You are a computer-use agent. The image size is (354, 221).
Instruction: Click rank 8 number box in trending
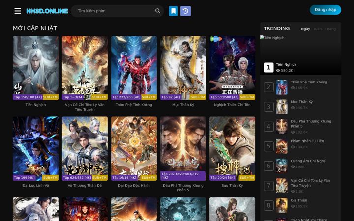[x=268, y=205]
